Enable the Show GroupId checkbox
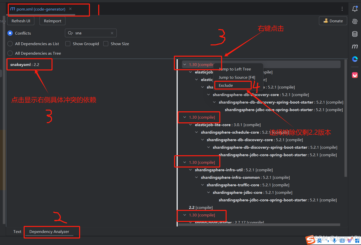Screen dimensions: 361x245 coord(68,44)
